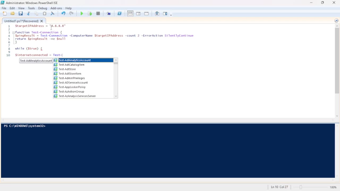The image size is (340, 191).
Task: Click cmdlet icon beside Test-AppLockerPolicy
Action: pyautogui.click(x=56, y=87)
